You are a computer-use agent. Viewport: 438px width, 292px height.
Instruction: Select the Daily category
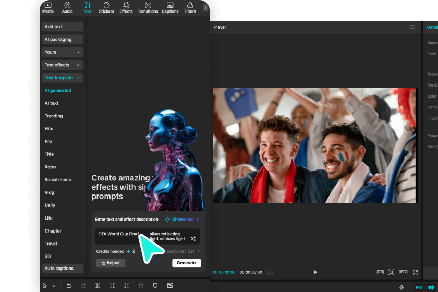click(x=50, y=205)
